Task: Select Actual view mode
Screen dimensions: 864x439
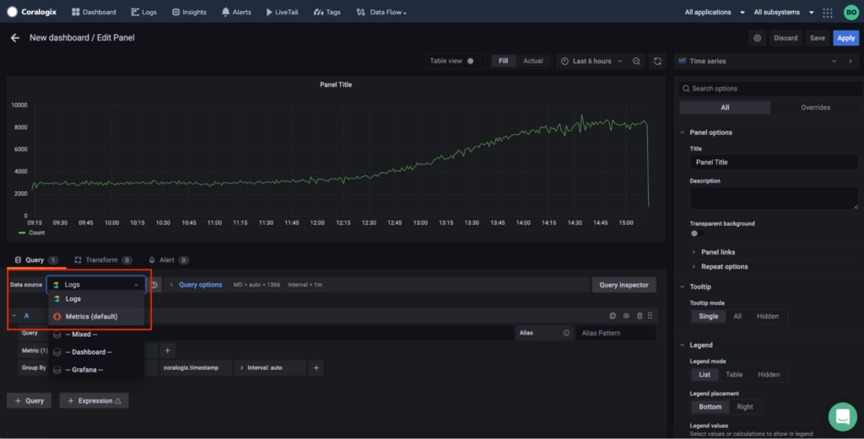Action: click(x=533, y=61)
